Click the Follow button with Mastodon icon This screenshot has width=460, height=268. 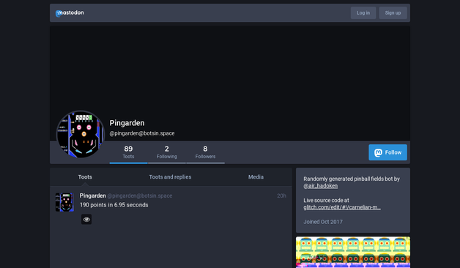coord(387,152)
